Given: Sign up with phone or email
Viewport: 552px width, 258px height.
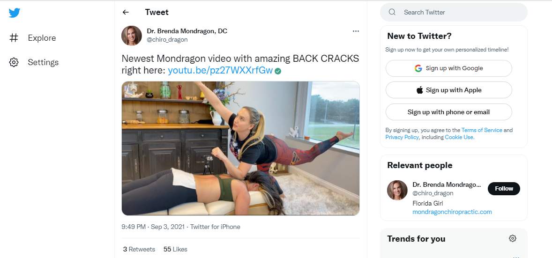Looking at the screenshot, I should pyautogui.click(x=448, y=112).
